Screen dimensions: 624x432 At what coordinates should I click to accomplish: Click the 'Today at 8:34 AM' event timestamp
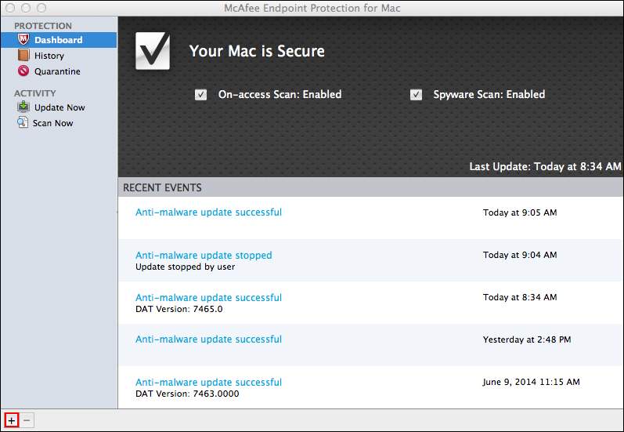tap(520, 297)
